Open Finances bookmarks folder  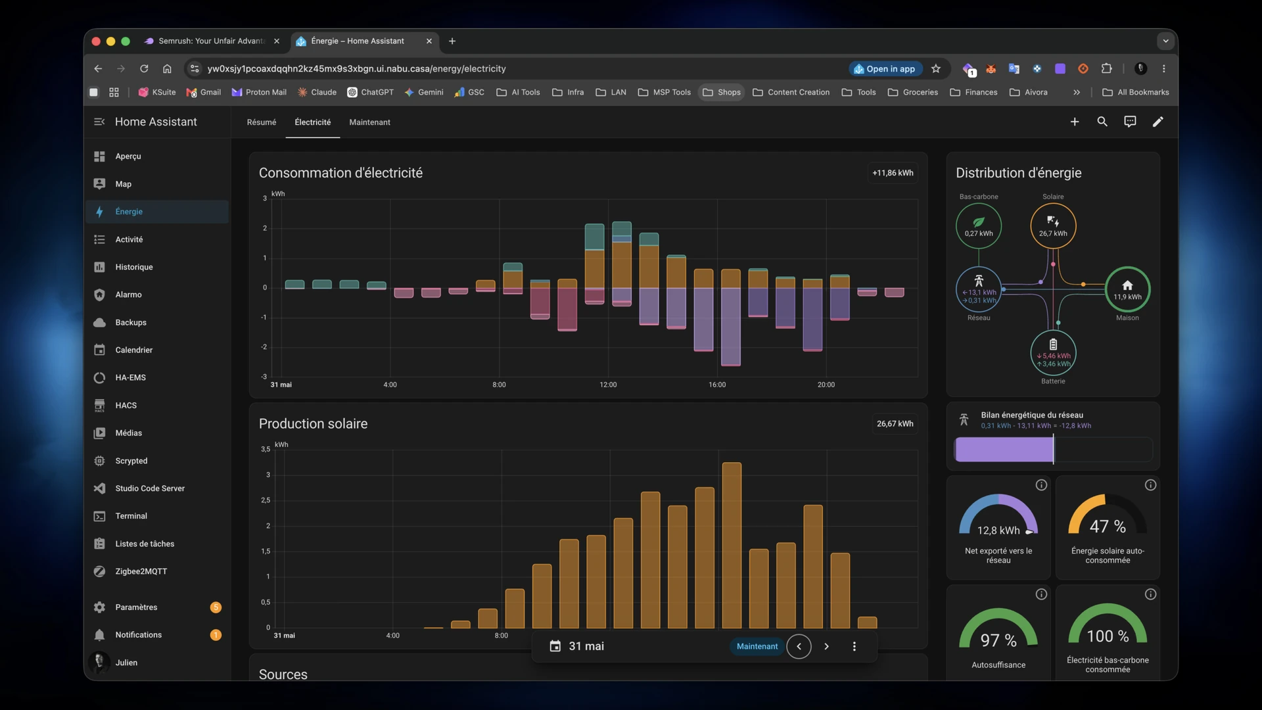point(973,92)
